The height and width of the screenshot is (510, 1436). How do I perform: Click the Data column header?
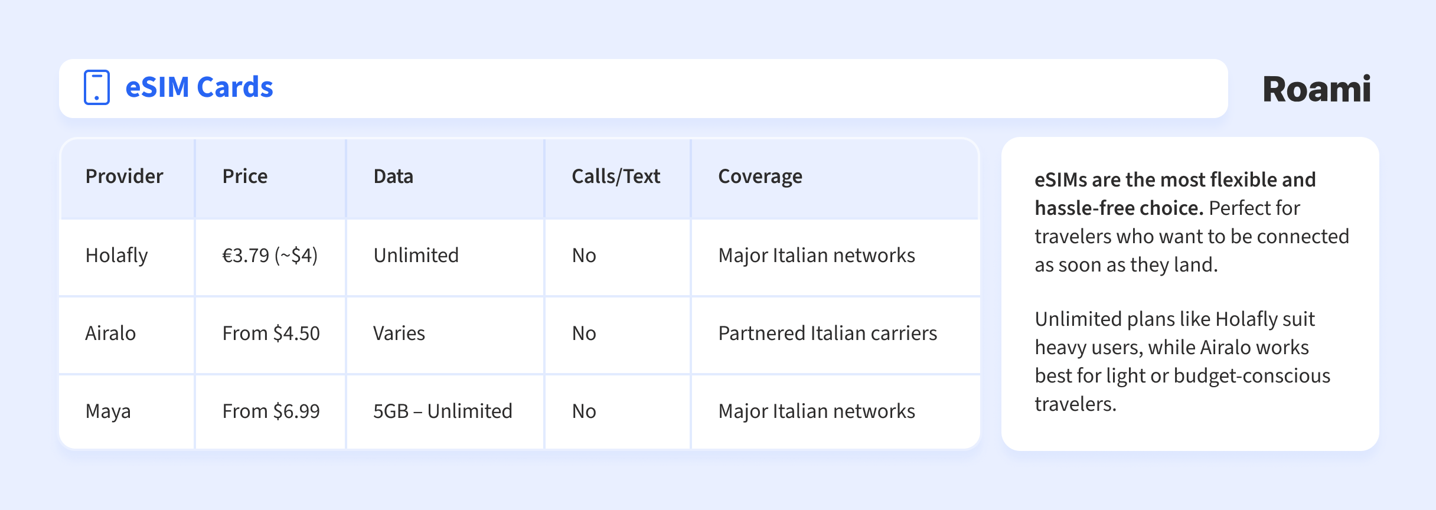(393, 176)
